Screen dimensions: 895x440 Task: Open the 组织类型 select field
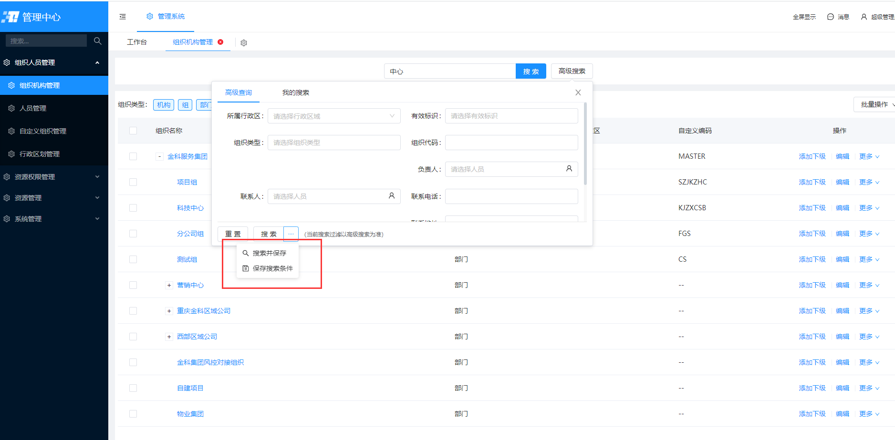coord(334,143)
